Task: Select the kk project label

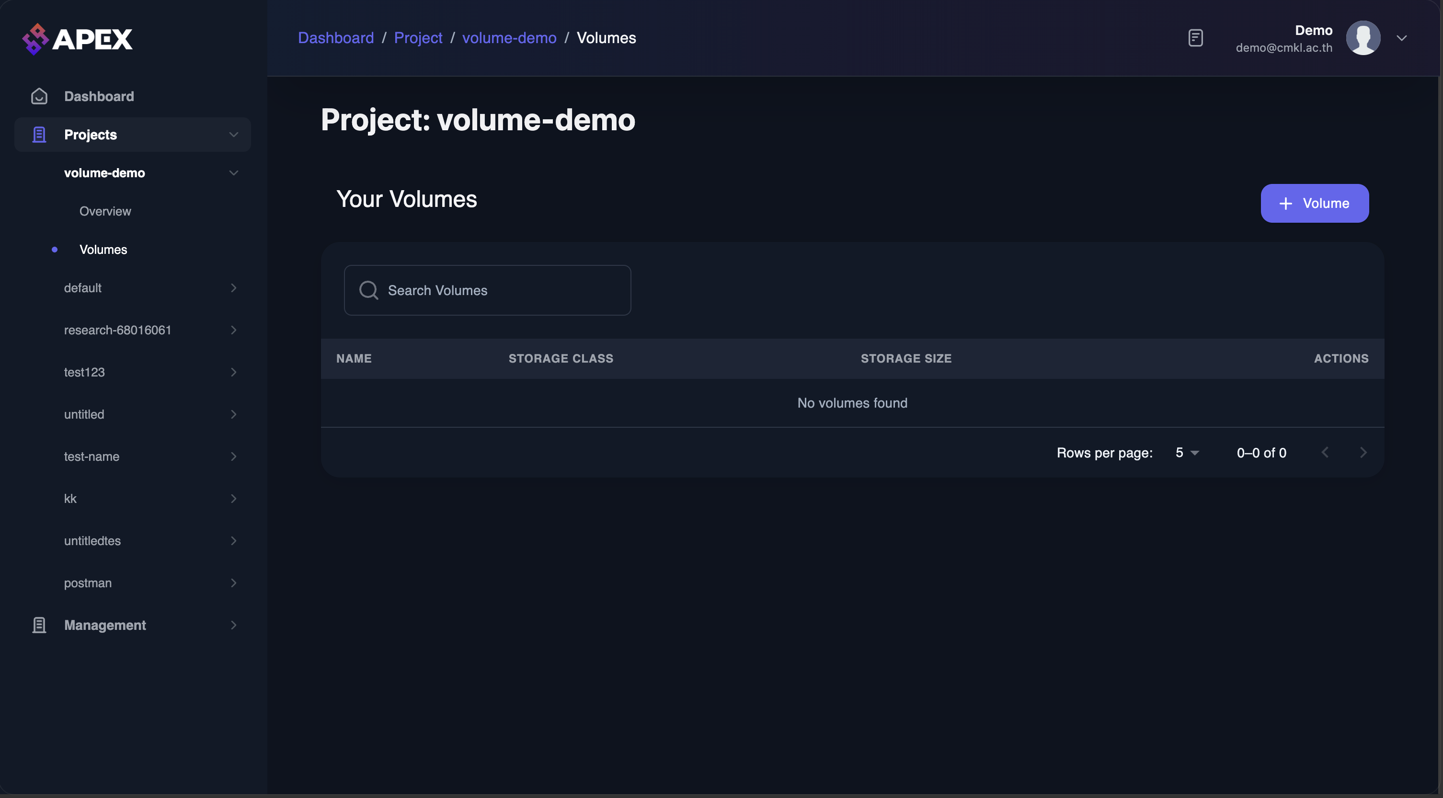Action: click(70, 499)
